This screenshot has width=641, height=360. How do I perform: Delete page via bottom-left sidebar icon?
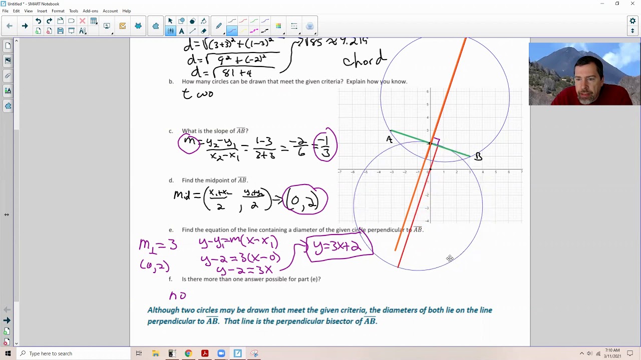(x=7, y=341)
